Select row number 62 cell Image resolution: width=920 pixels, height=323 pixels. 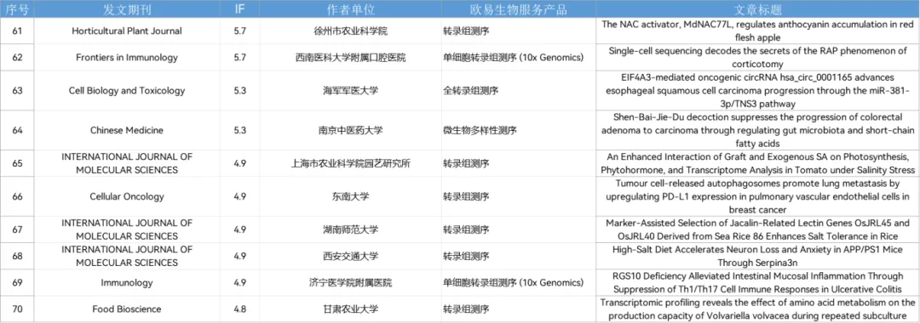(17, 57)
